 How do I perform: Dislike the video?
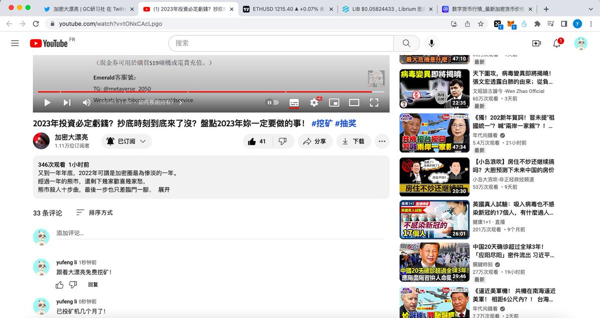[x=282, y=141]
